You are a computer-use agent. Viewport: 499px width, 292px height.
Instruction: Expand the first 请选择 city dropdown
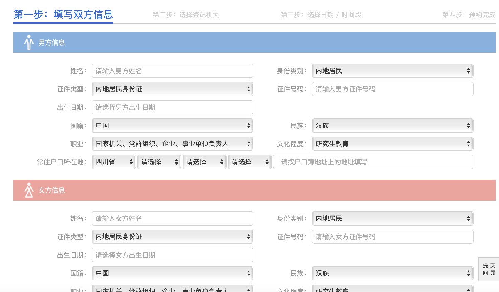pos(159,162)
